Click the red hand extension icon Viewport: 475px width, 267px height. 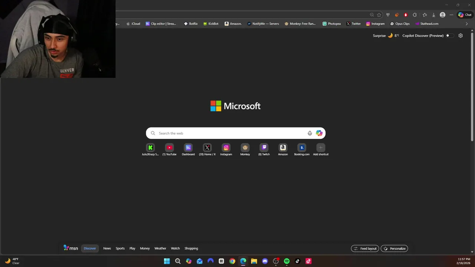pos(406,15)
